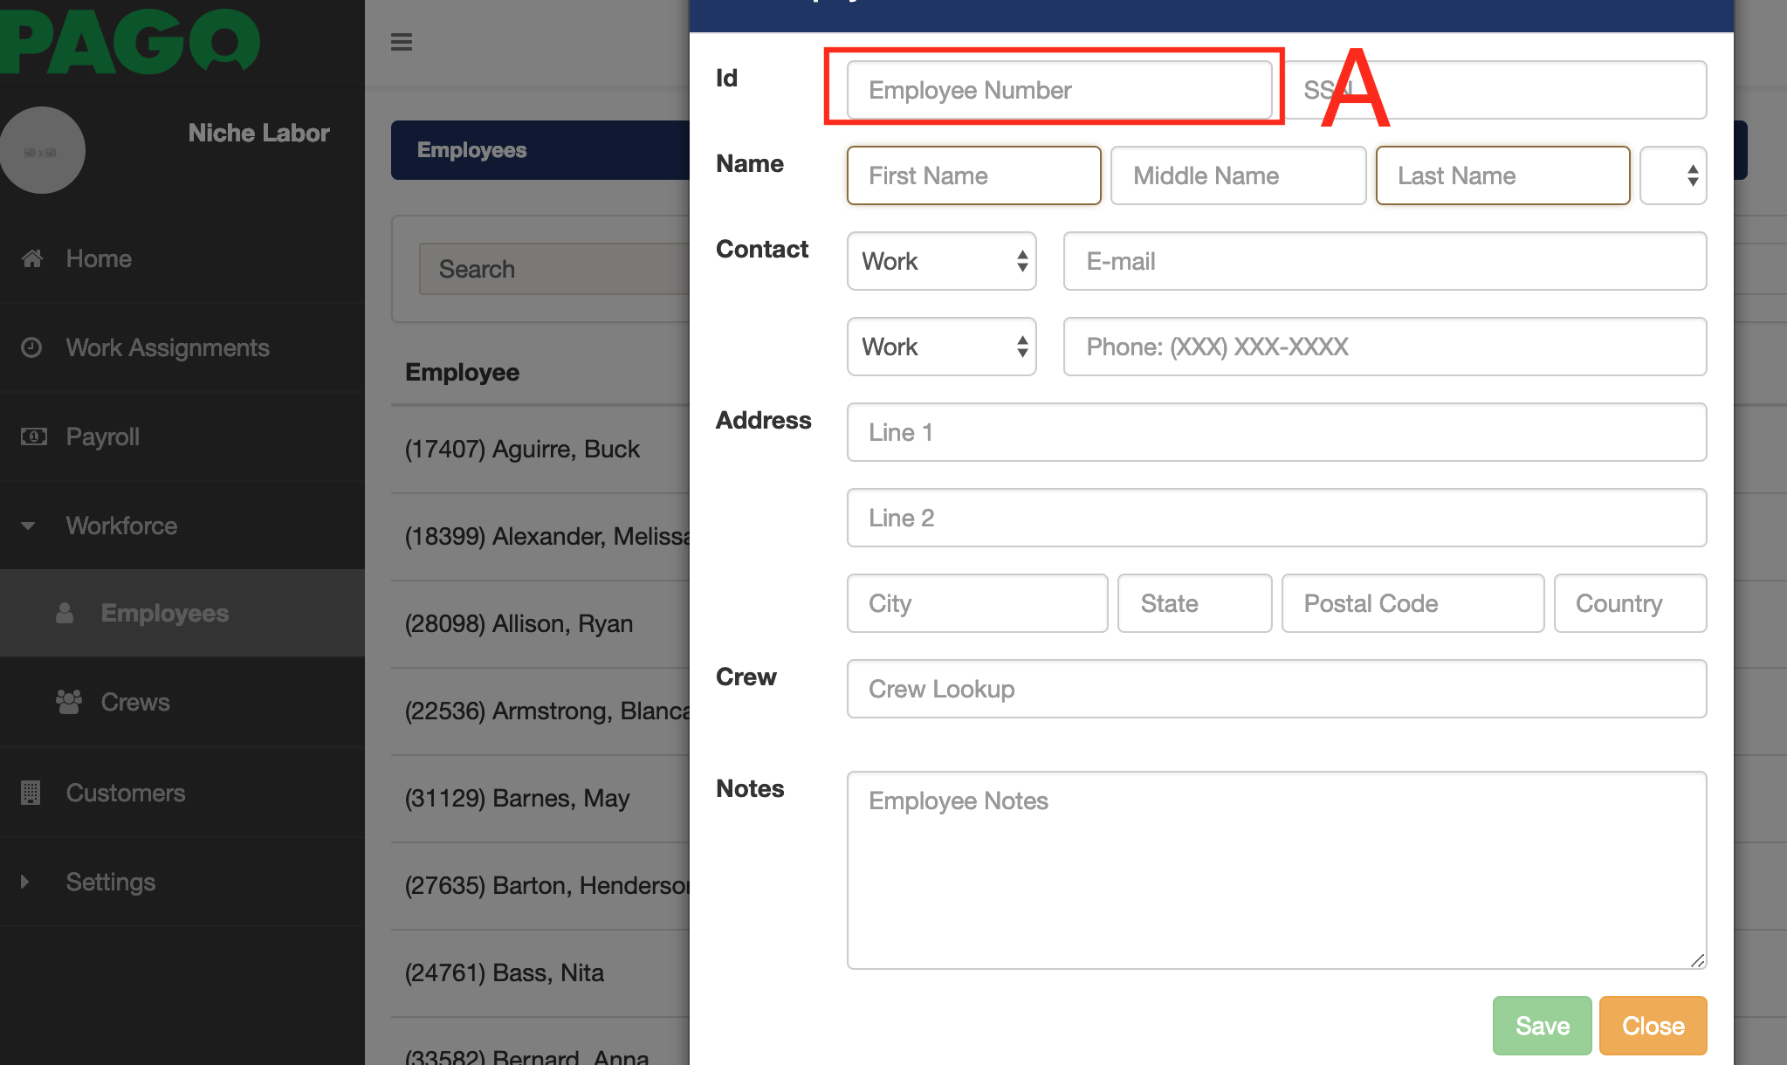
Task: Close the employee dialog
Action: click(x=1651, y=1025)
